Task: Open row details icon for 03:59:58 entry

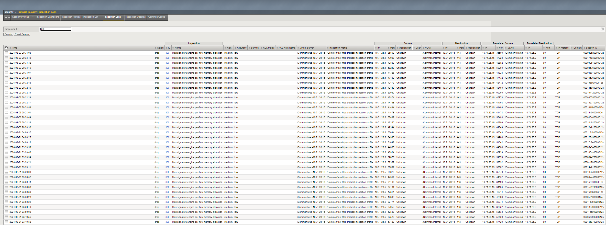Action: coord(6,147)
